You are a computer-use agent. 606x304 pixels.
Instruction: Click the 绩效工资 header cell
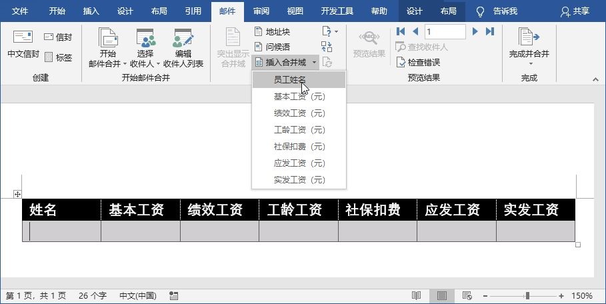pyautogui.click(x=219, y=210)
